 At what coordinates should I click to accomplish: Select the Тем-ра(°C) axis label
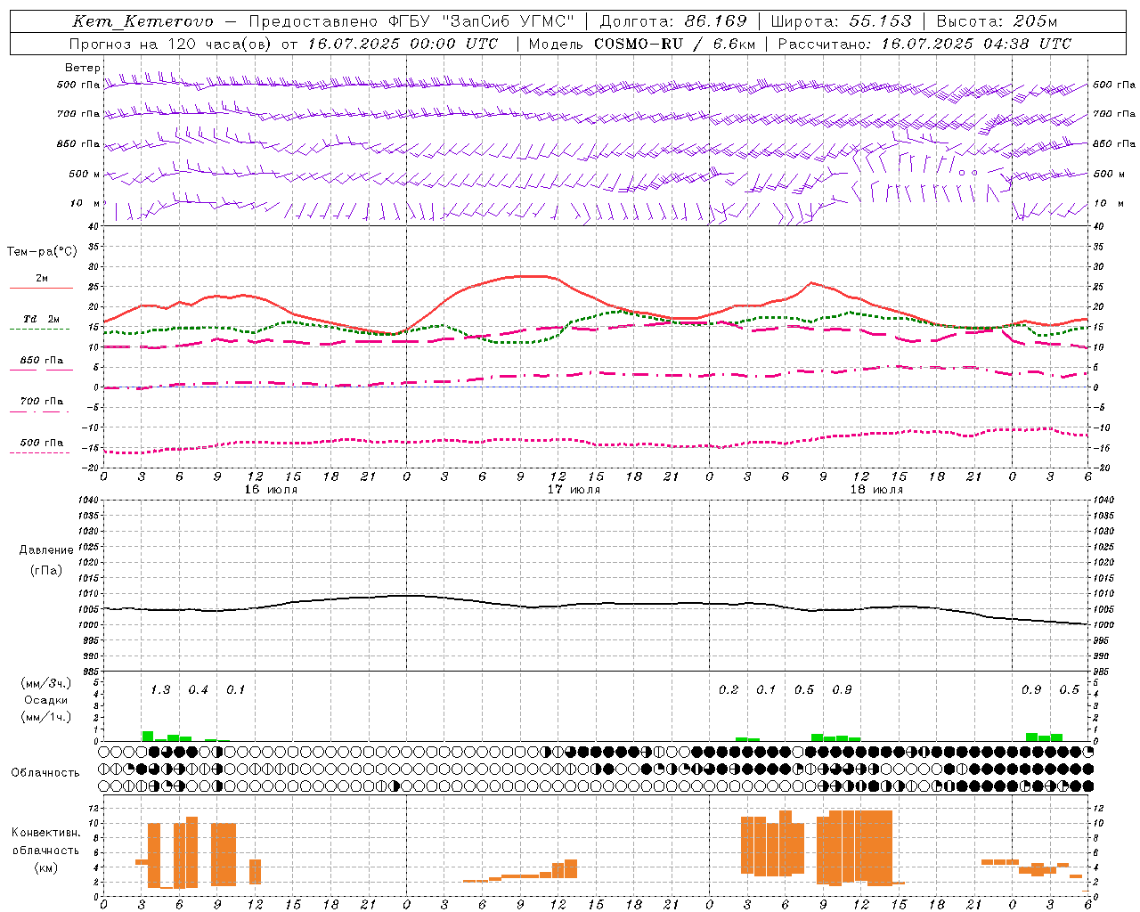[42, 252]
